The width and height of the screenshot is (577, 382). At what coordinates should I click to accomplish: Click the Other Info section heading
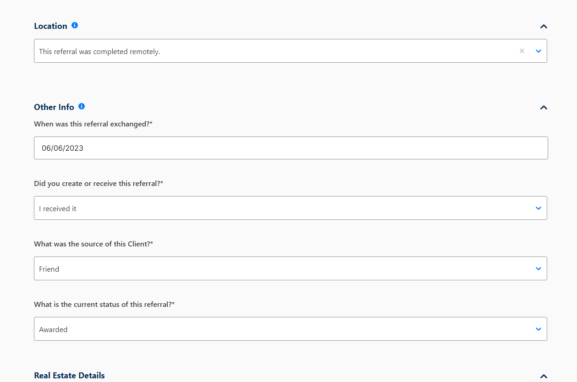54,107
